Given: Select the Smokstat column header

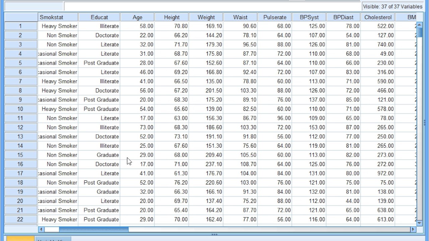Looking at the screenshot, I should 58,17.
